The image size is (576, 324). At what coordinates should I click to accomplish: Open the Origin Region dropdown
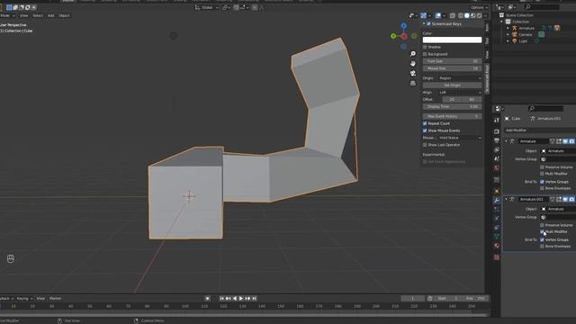[459, 78]
